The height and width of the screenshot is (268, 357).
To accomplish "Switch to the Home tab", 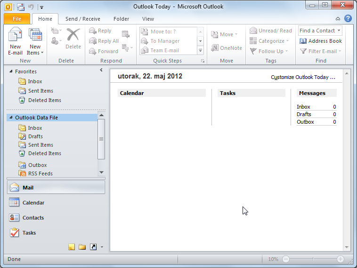I will [x=45, y=19].
